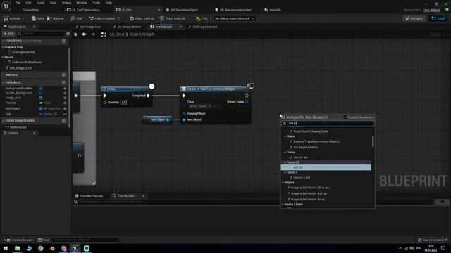The width and height of the screenshot is (451, 253).
Task: Open Find in blueprint
Action: pyautogui.click(x=76, y=18)
